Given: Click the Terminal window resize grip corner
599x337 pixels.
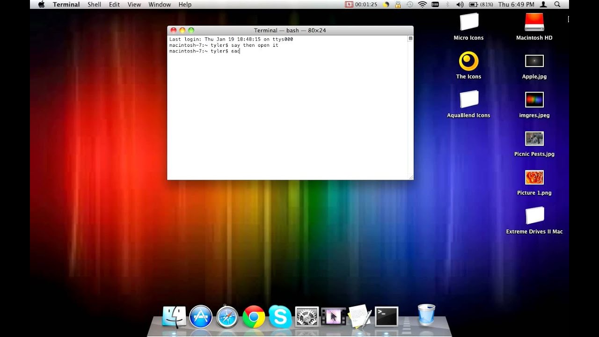Looking at the screenshot, I should pos(410,177).
